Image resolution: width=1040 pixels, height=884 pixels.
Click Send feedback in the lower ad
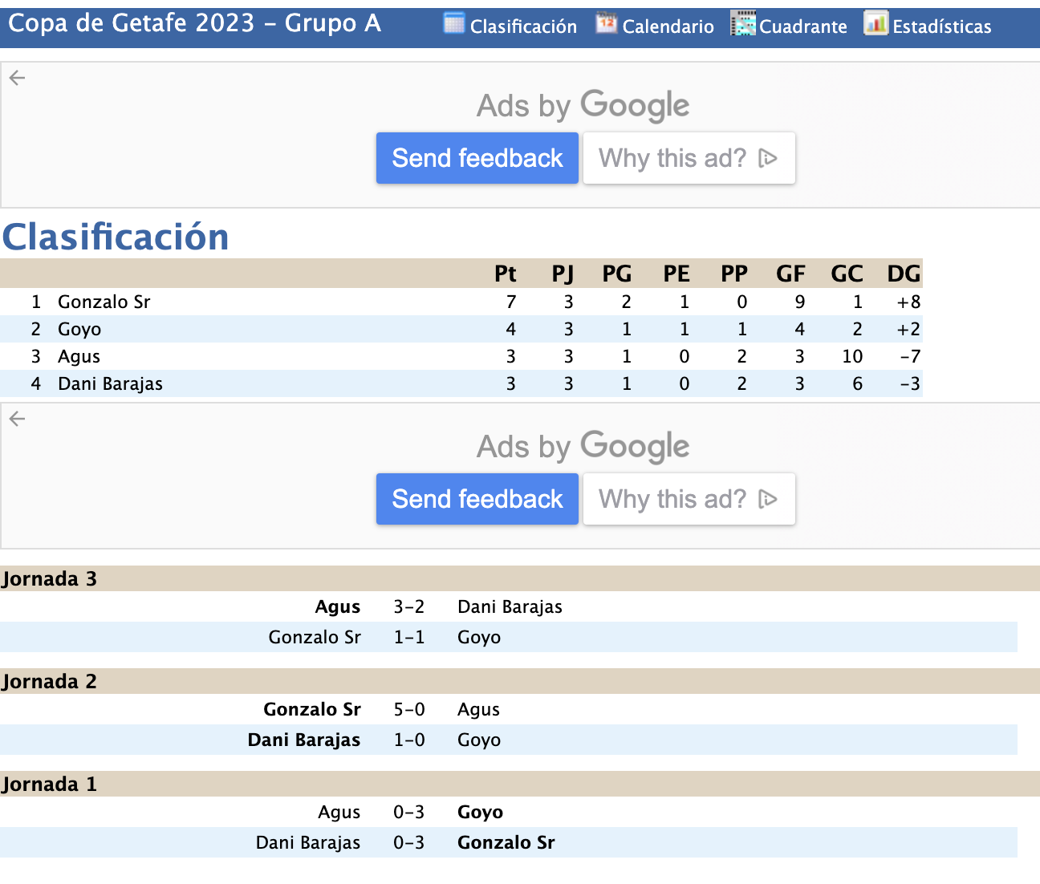coord(477,499)
